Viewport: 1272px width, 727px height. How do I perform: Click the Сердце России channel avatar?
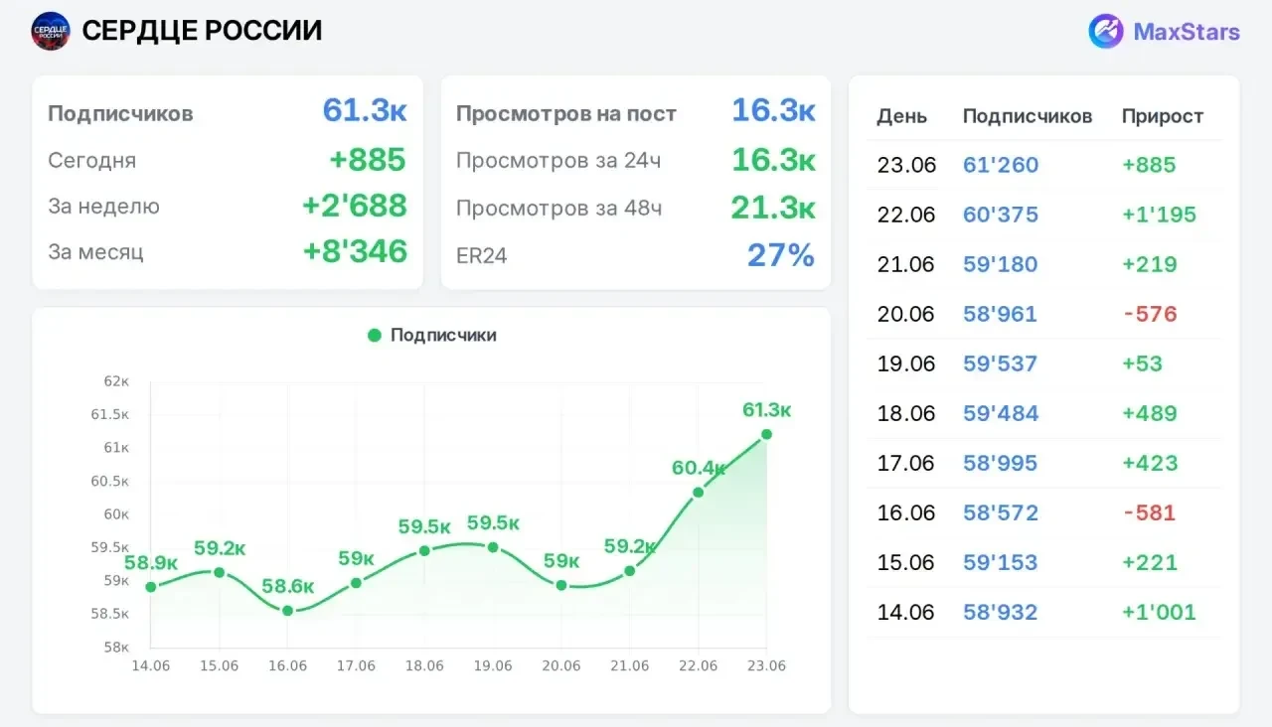(51, 31)
